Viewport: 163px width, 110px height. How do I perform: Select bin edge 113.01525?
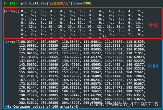coord(135,42)
